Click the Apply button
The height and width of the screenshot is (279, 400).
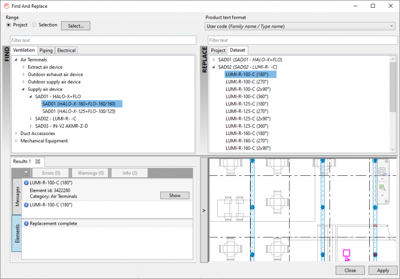click(x=383, y=270)
